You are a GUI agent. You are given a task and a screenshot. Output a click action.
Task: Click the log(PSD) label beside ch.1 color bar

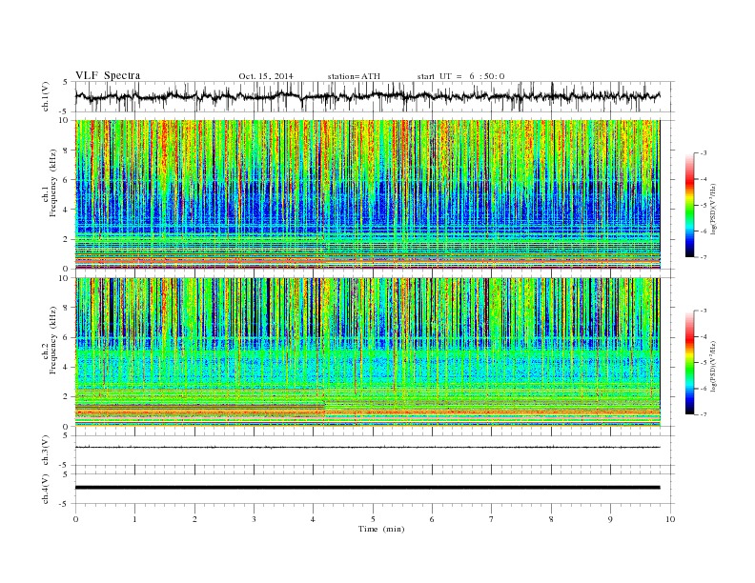coord(714,209)
